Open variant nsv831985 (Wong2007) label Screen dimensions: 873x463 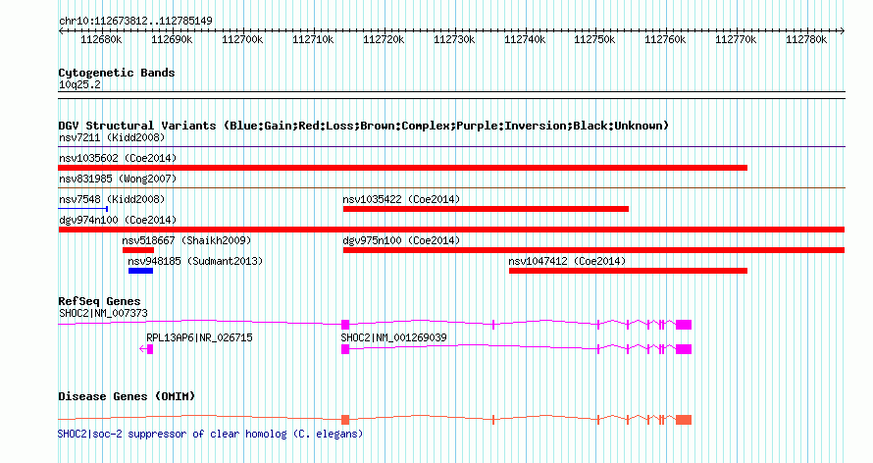click(118, 179)
